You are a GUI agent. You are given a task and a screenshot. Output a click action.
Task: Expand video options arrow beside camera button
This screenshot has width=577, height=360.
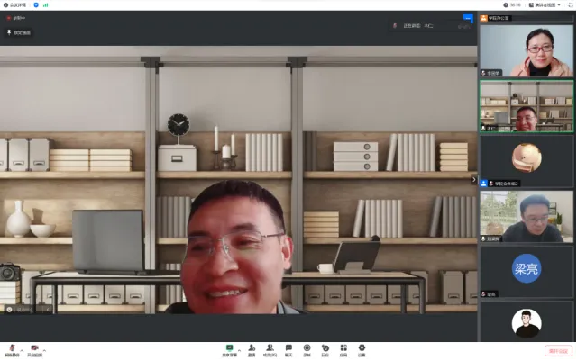click(x=44, y=348)
